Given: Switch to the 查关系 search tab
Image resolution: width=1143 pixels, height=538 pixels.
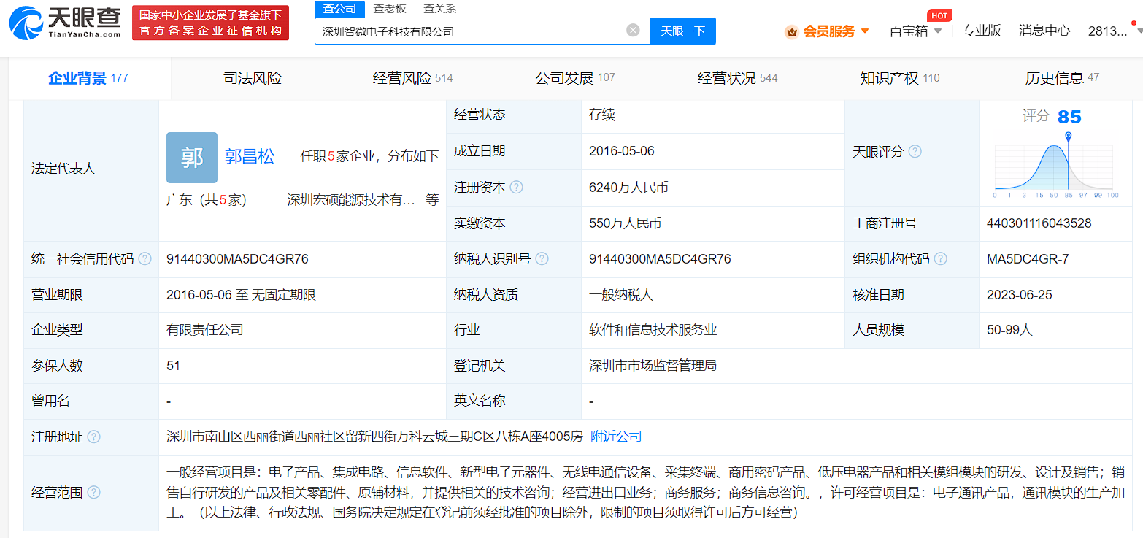Looking at the screenshot, I should pos(439,9).
